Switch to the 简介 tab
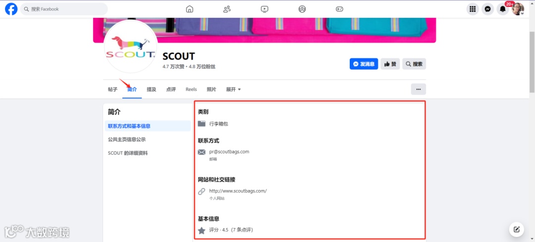Viewport: 535px width, 242px height. (132, 89)
